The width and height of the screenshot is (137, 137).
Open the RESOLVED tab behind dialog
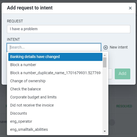tap(124, 106)
